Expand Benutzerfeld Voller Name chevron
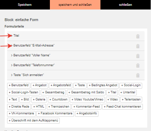This screenshot has width=151, height=131. pos(12,55)
